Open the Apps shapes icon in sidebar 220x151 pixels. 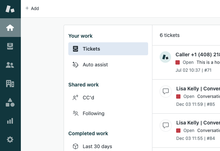[x=10, y=102]
